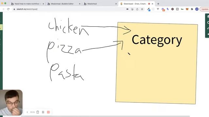Open the extension with orange badge
Image resolution: width=209 pixels, height=117 pixels.
point(163,9)
